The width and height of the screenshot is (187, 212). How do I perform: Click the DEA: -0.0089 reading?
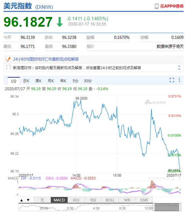57,178
